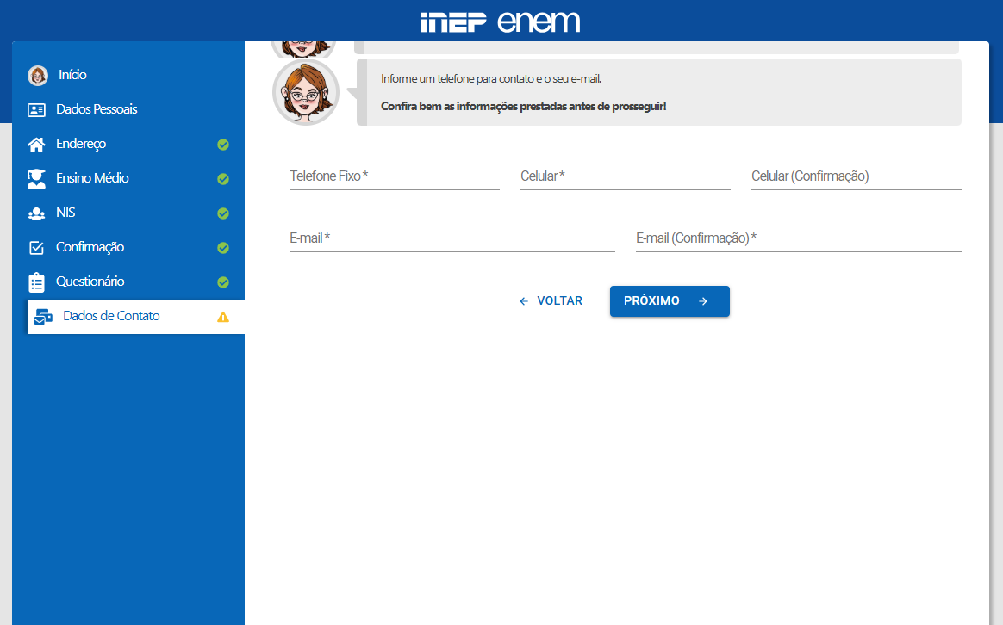This screenshot has height=625, width=1003.
Task: Click the Ensino Médio graduate icon
Action: pyautogui.click(x=36, y=179)
